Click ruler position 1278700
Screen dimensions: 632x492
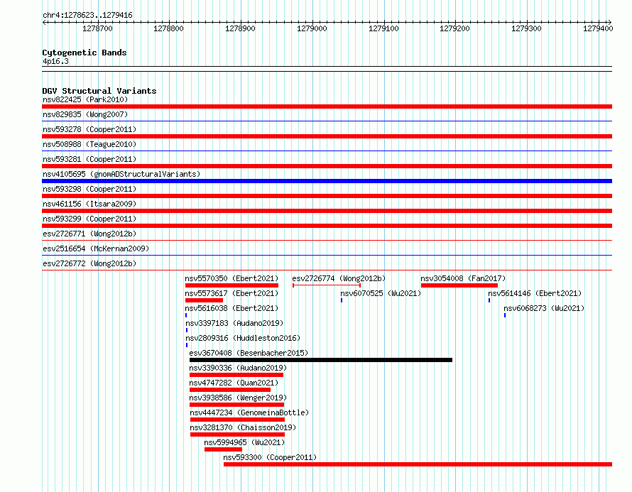[x=97, y=28]
